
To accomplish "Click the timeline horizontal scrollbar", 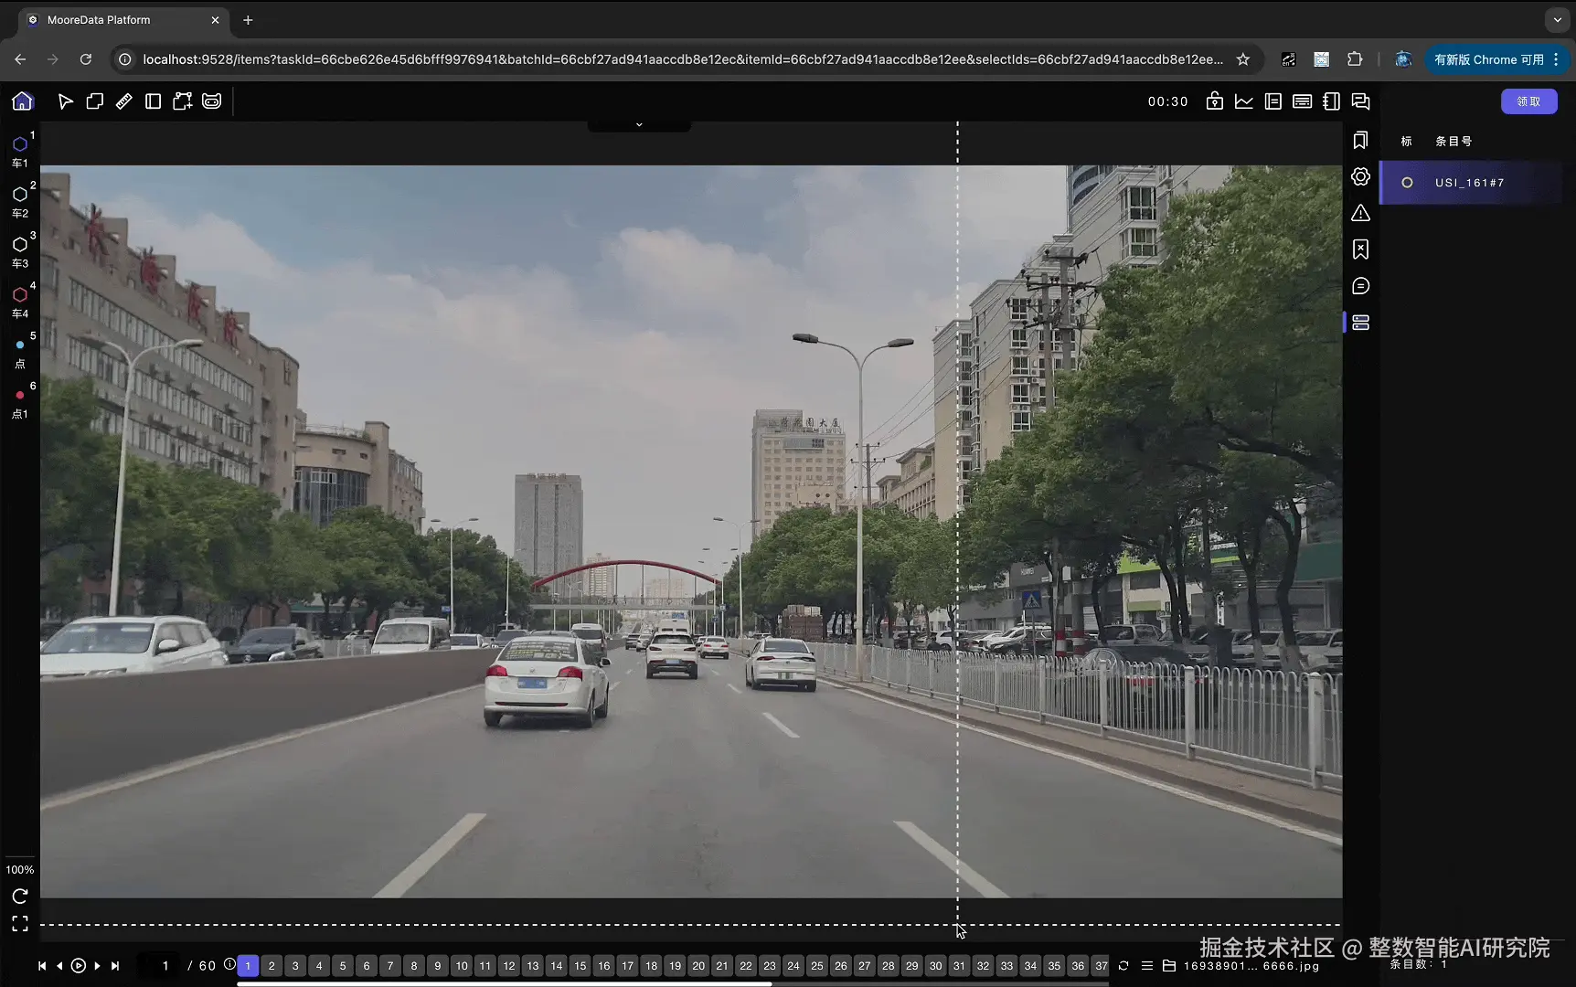I will 504,984.
